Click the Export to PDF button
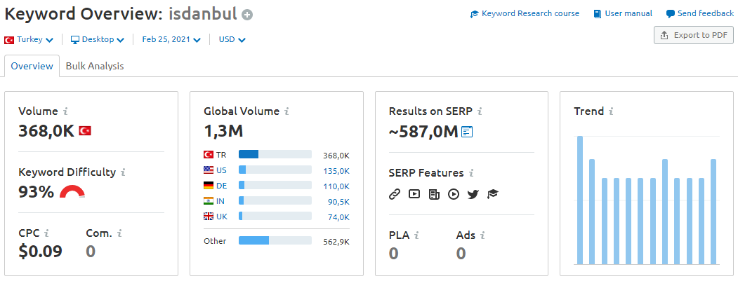The image size is (738, 281). point(694,35)
